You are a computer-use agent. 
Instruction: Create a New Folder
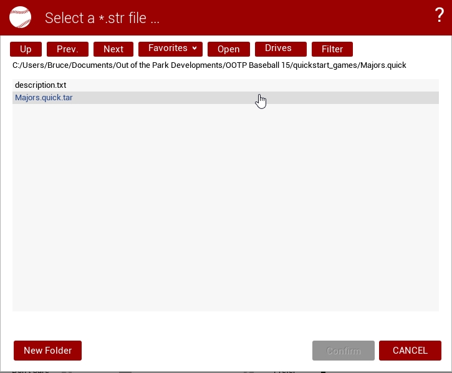pyautogui.click(x=47, y=351)
